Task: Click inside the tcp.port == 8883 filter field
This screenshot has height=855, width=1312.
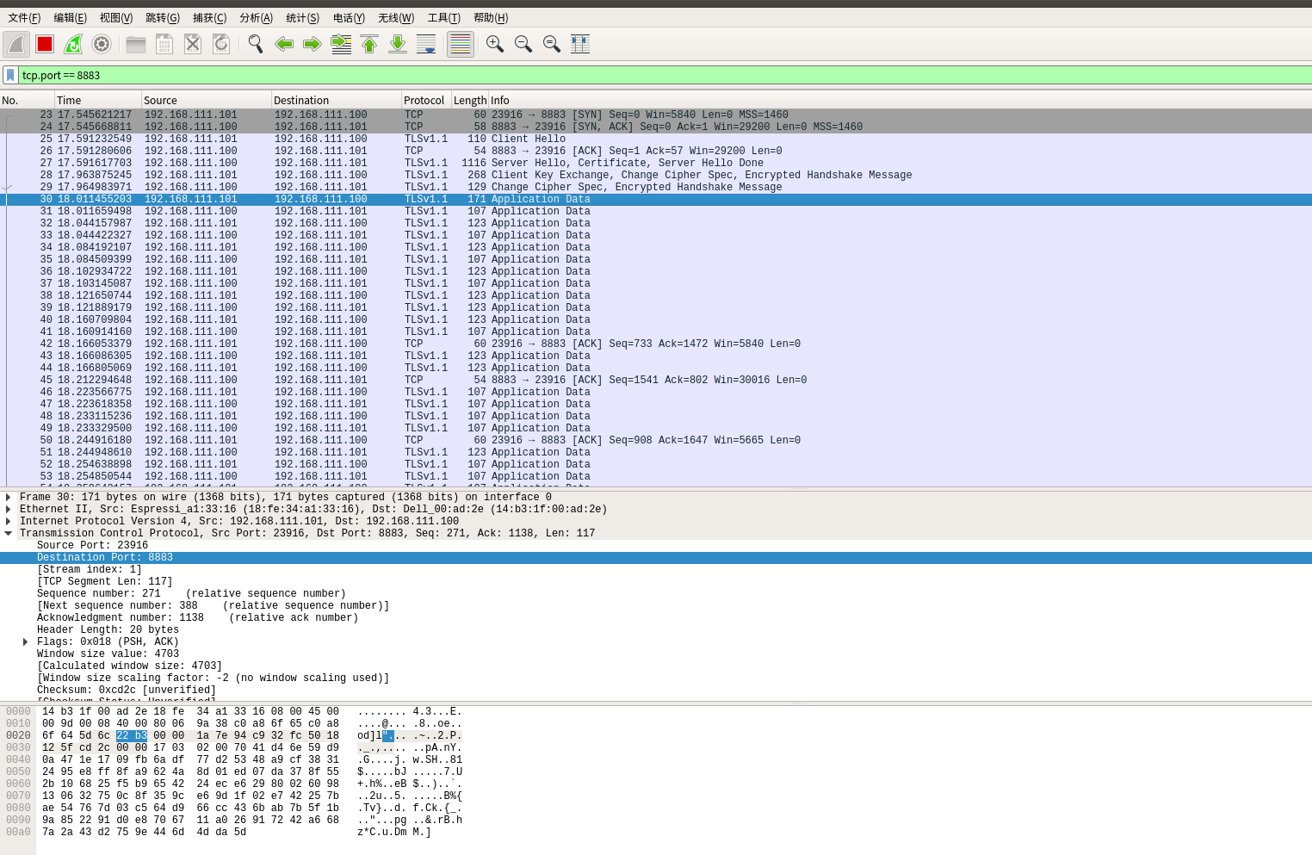Action: [344, 75]
